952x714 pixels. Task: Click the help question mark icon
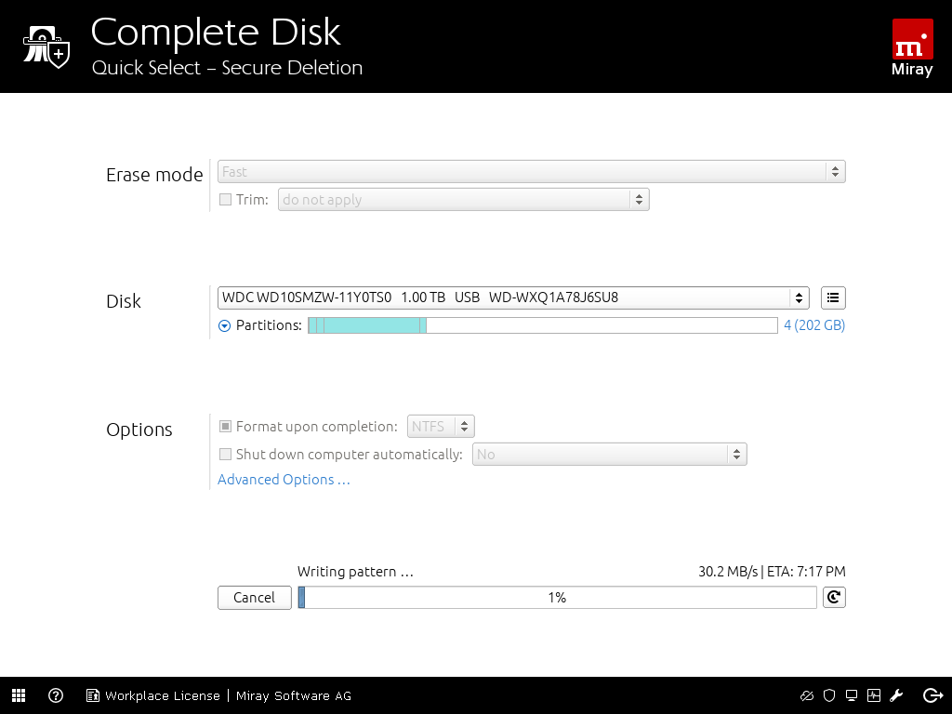click(x=56, y=695)
